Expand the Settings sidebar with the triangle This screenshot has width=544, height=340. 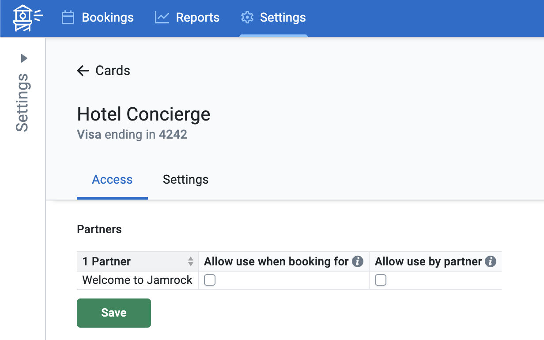pyautogui.click(x=24, y=58)
